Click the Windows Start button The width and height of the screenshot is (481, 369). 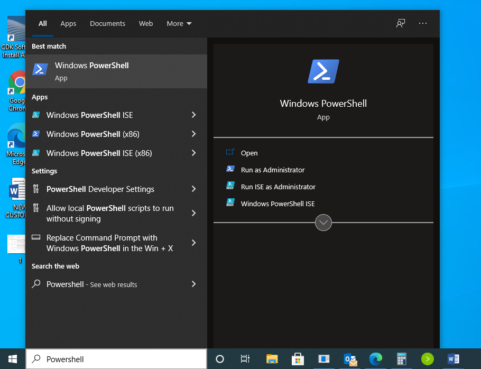click(x=13, y=359)
